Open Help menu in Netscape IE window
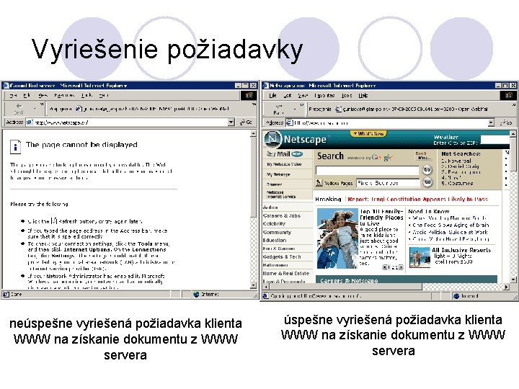 pyautogui.click(x=363, y=95)
